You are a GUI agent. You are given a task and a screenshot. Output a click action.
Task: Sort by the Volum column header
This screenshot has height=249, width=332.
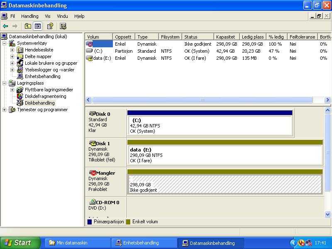pos(99,37)
